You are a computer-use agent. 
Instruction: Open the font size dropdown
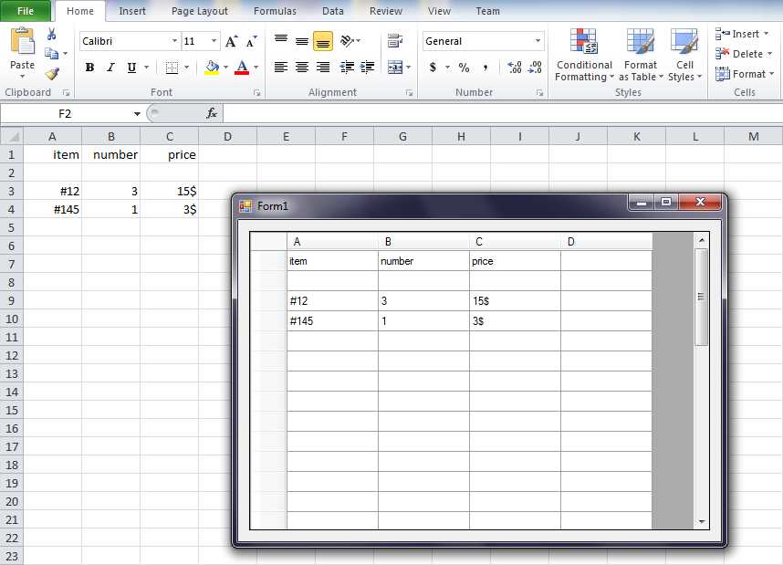click(x=214, y=41)
